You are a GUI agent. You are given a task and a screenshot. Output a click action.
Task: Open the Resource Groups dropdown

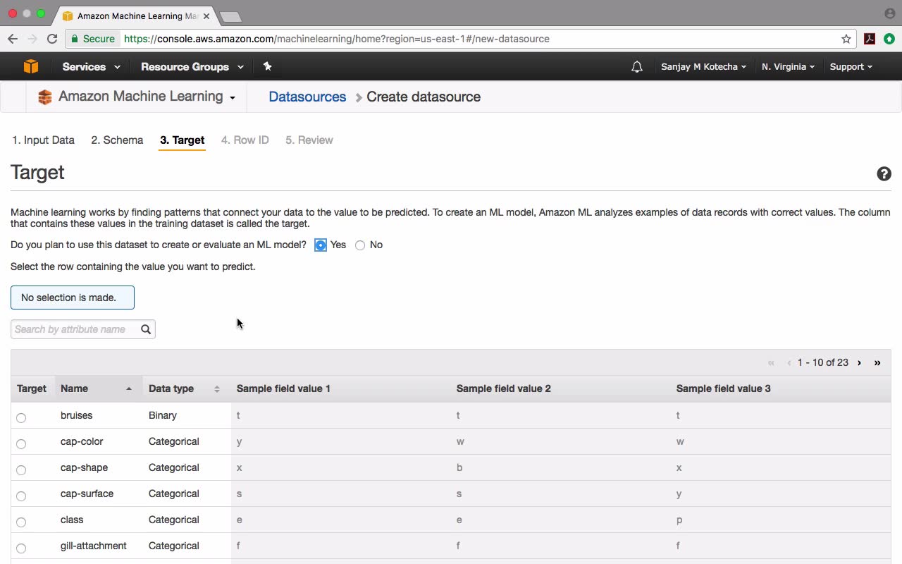(x=192, y=67)
